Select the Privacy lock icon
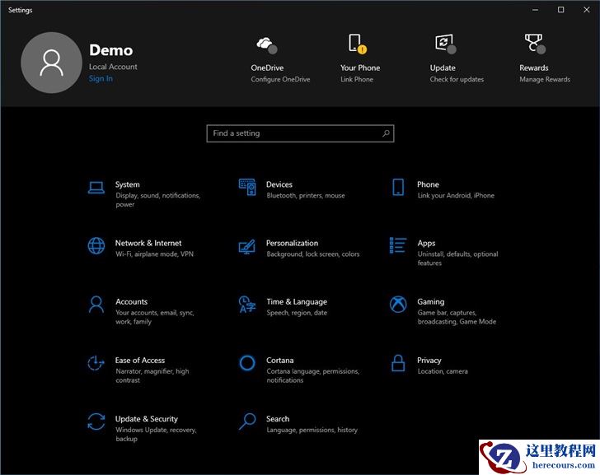 [399, 363]
